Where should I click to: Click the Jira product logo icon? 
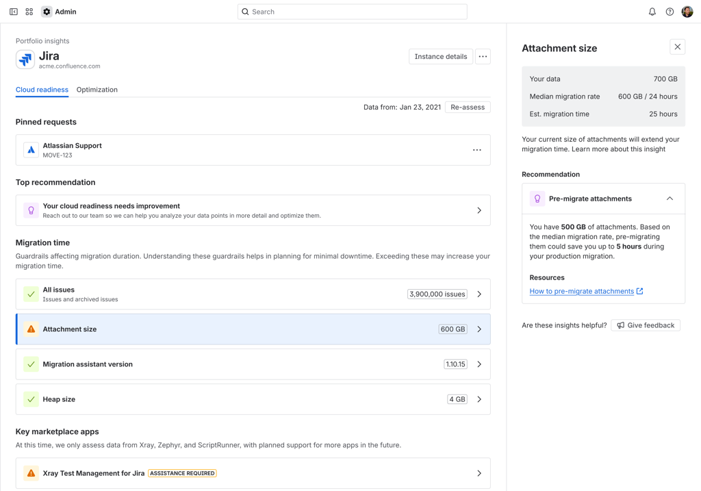tap(25, 60)
